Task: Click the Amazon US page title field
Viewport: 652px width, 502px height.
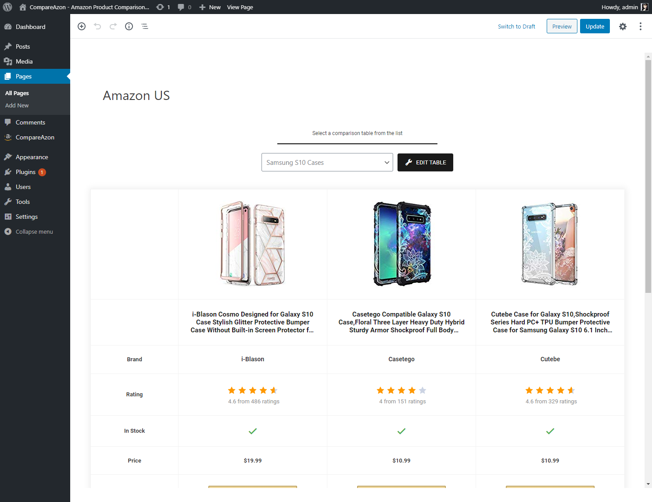Action: [x=136, y=96]
